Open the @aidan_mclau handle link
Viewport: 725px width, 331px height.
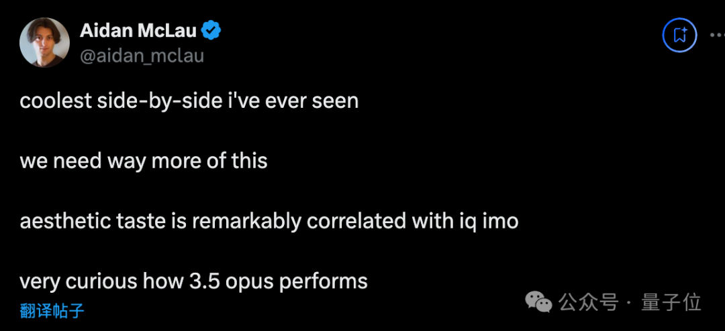pyautogui.click(x=142, y=56)
